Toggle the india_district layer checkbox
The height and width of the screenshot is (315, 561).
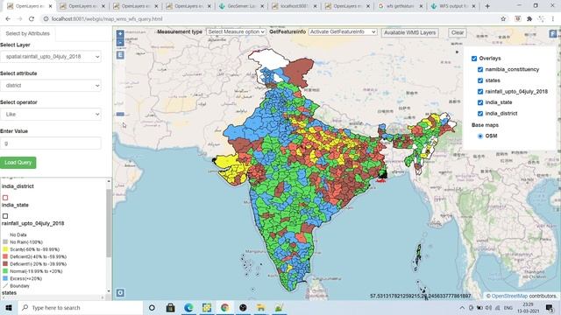(x=480, y=114)
